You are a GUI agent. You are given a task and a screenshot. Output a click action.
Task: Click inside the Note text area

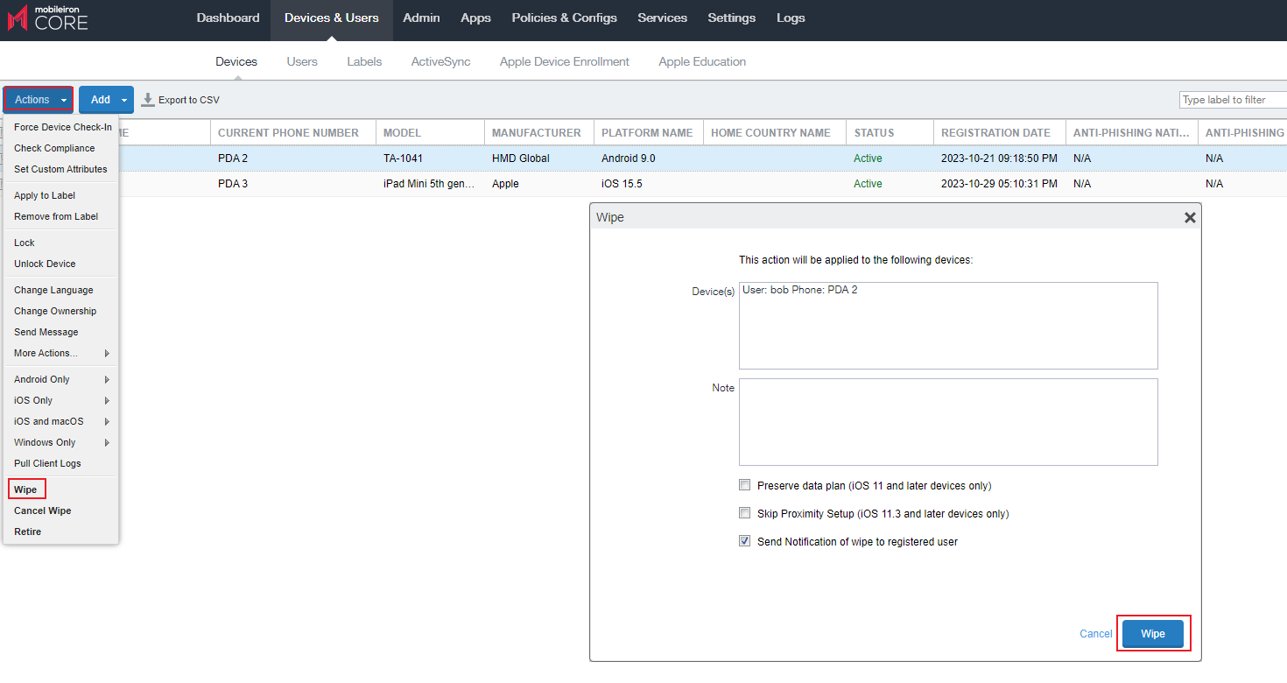pyautogui.click(x=947, y=421)
